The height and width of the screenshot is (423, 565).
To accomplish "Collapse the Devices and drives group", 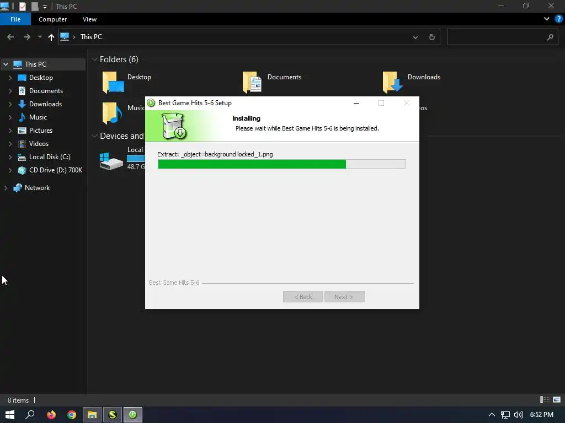I will (x=94, y=136).
